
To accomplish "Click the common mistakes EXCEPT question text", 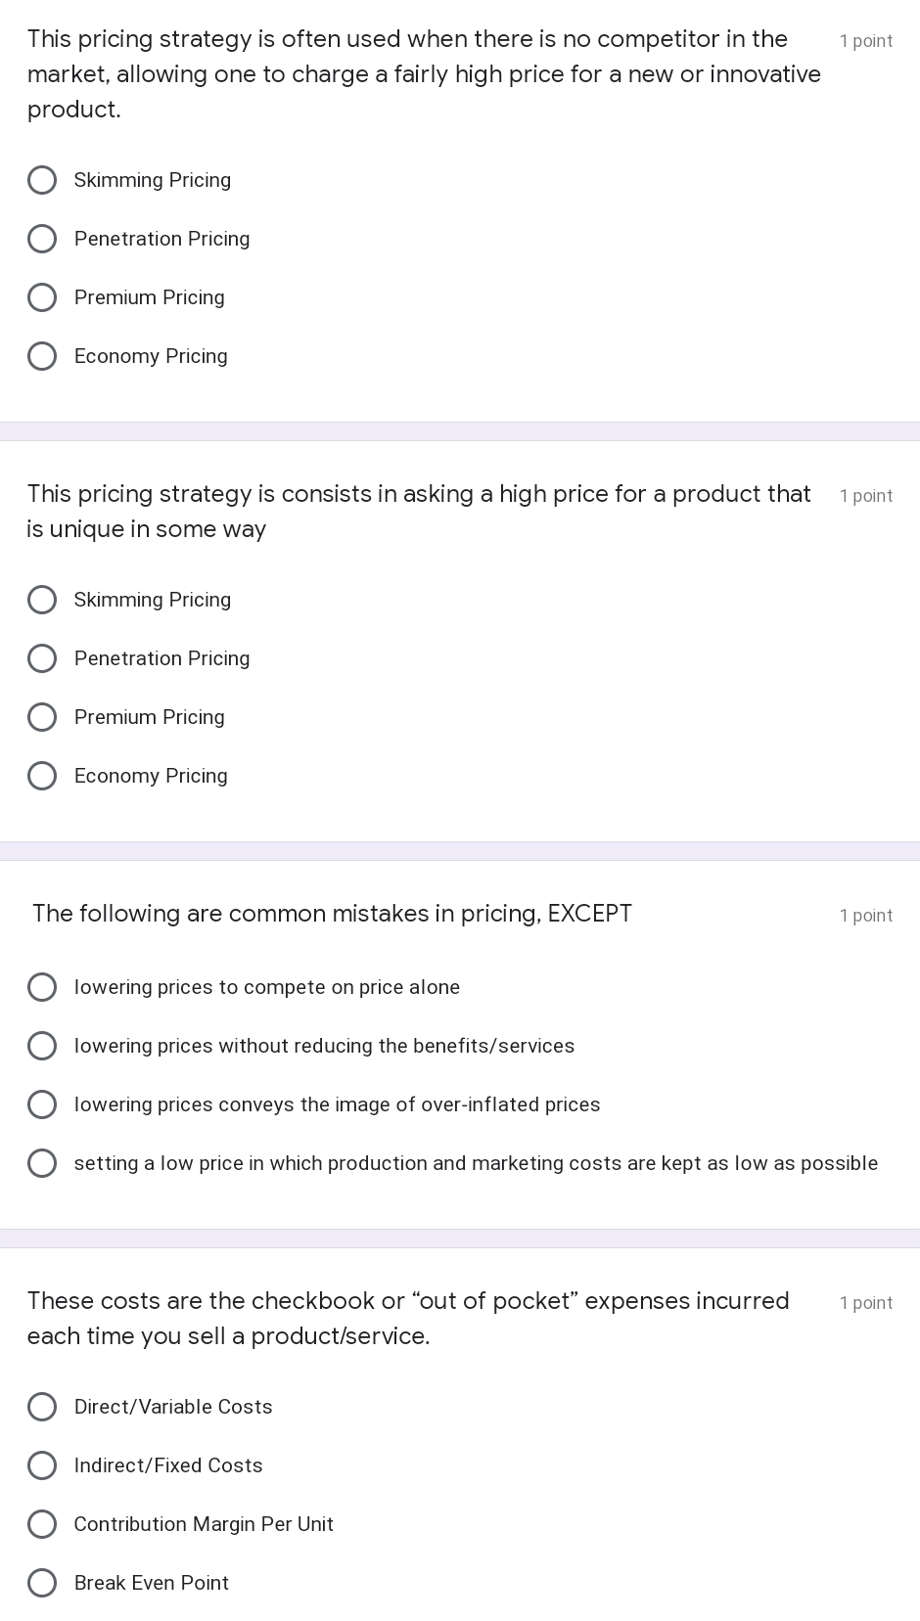I will click(x=331, y=914).
